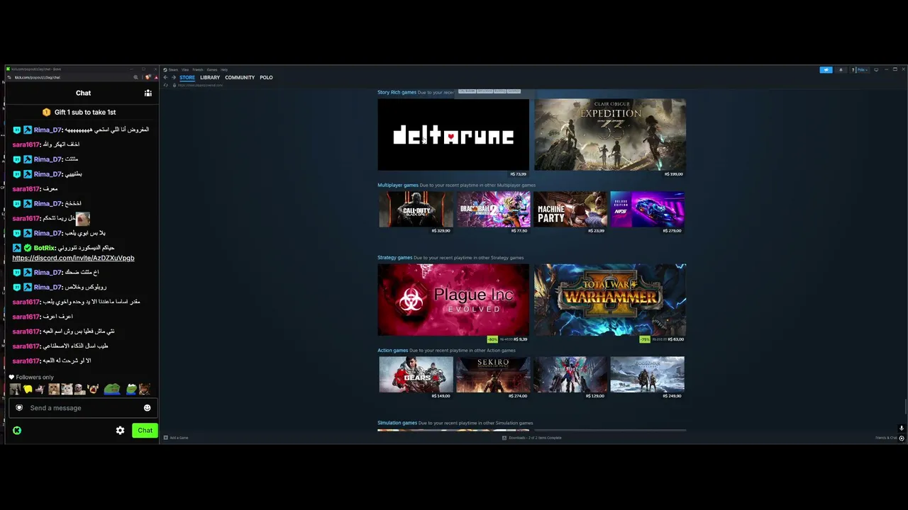The image size is (908, 510).
Task: Open the View menu in Steam
Action: click(x=185, y=69)
